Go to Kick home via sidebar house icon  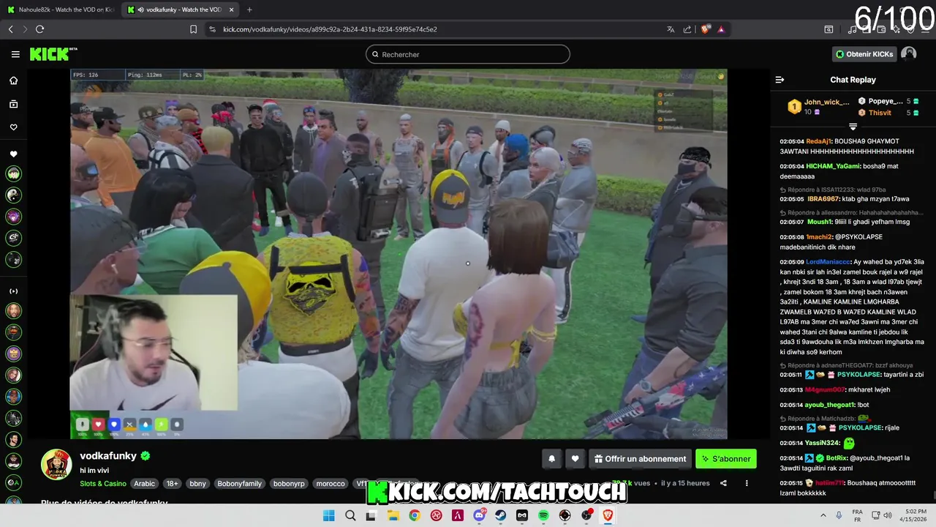tap(13, 81)
